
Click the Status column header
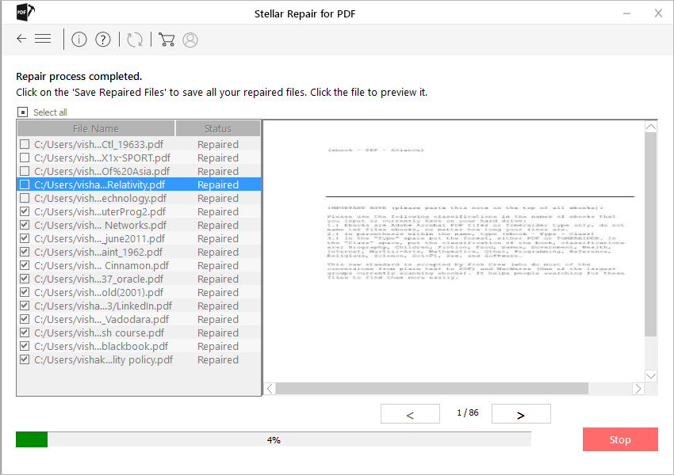click(217, 128)
